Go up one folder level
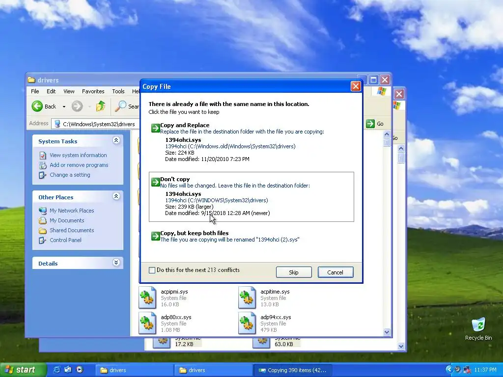503x377 pixels. pyautogui.click(x=100, y=106)
